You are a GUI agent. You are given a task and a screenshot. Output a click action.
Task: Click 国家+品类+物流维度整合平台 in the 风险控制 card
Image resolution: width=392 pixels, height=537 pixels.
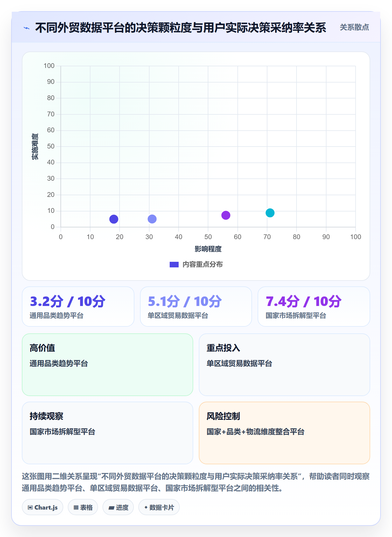pyautogui.click(x=255, y=432)
